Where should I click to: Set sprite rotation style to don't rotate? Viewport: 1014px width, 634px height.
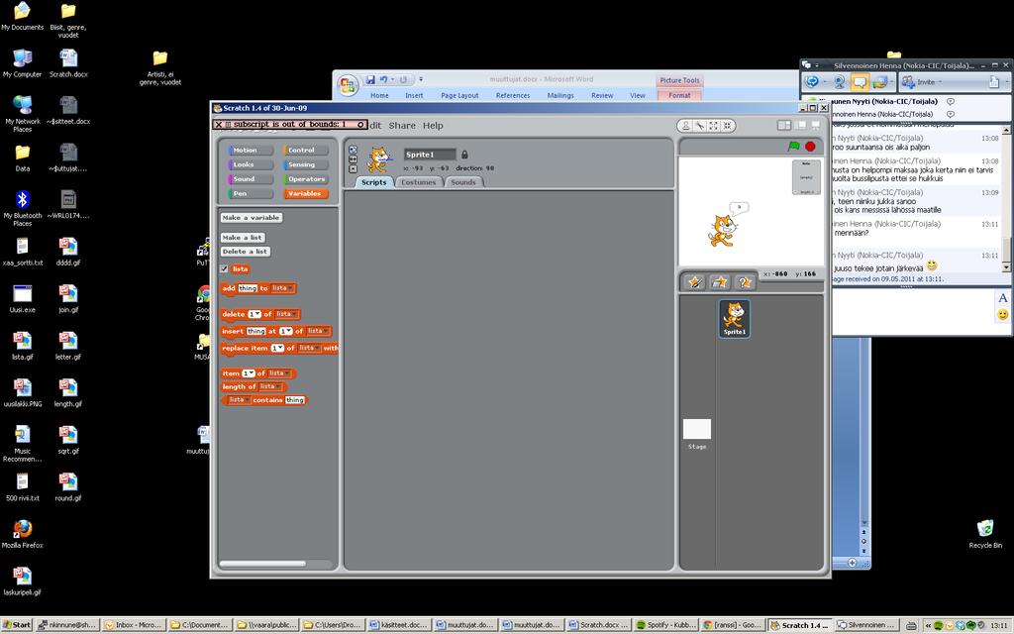[x=354, y=168]
